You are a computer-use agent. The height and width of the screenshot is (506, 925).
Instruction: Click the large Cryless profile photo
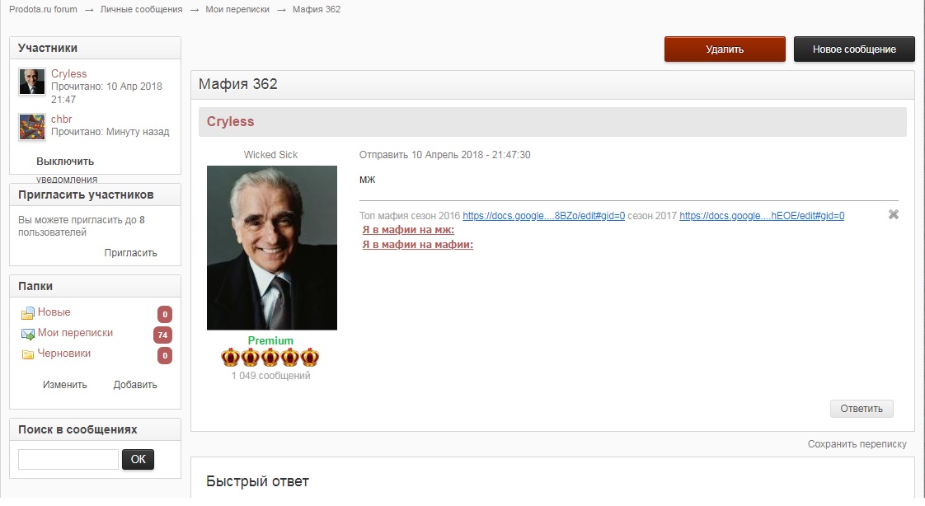coord(272,248)
